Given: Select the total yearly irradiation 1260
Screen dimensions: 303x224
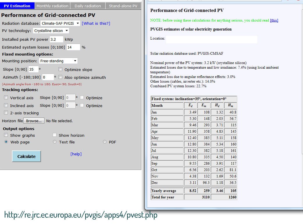Looking at the screenshot, I should coord(232,197).
